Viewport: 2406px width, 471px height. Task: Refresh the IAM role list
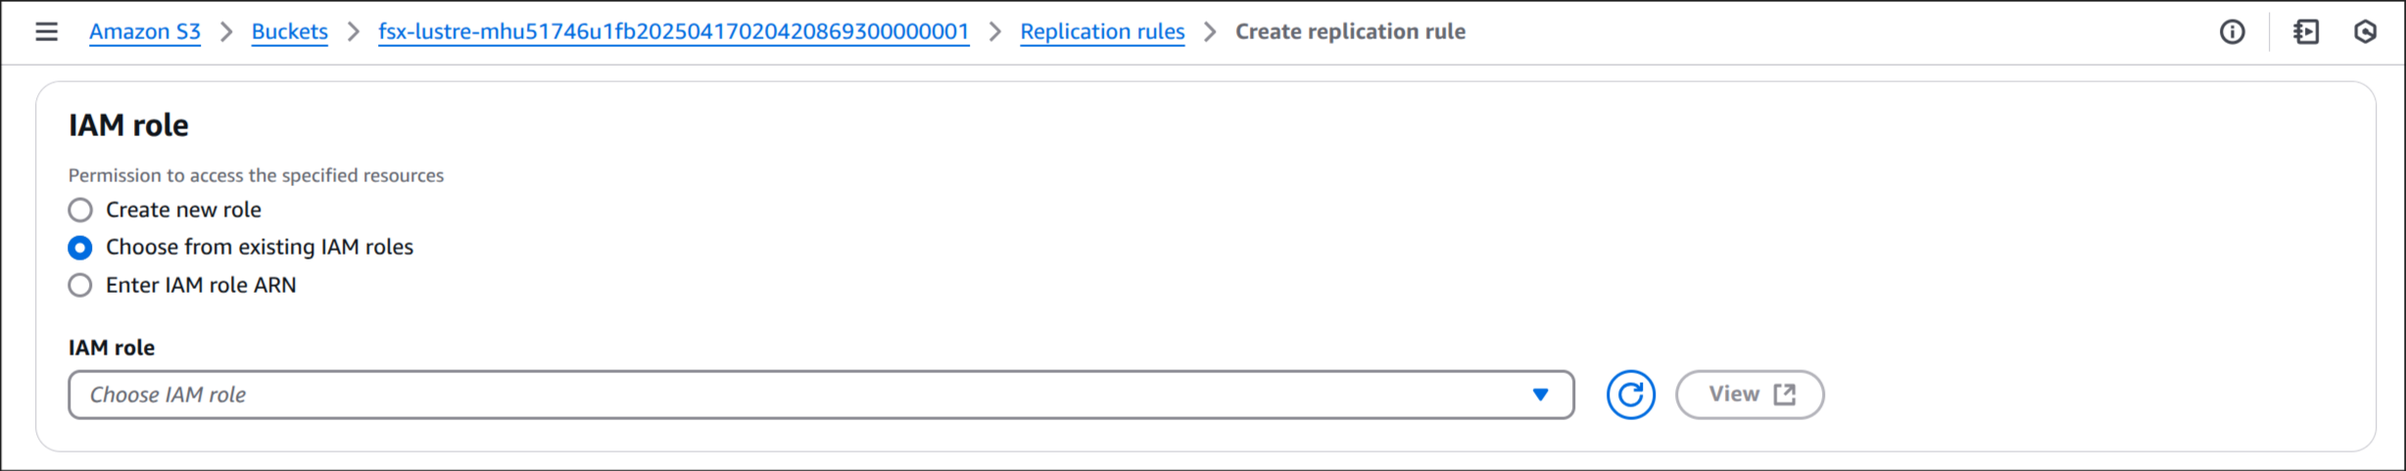[x=1630, y=395]
